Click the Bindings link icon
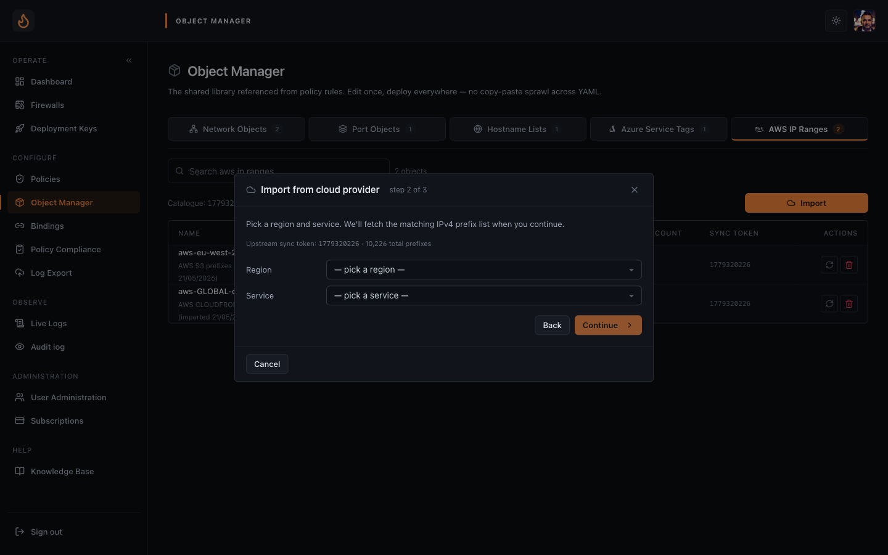Screen dimensions: 888x555 pyautogui.click(x=20, y=226)
